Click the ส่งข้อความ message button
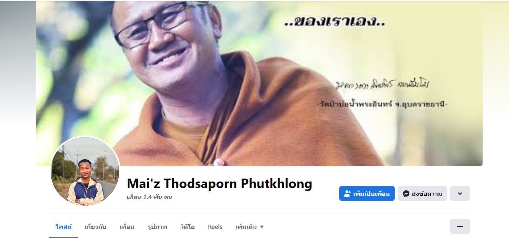The height and width of the screenshot is (238, 509). pos(422,194)
